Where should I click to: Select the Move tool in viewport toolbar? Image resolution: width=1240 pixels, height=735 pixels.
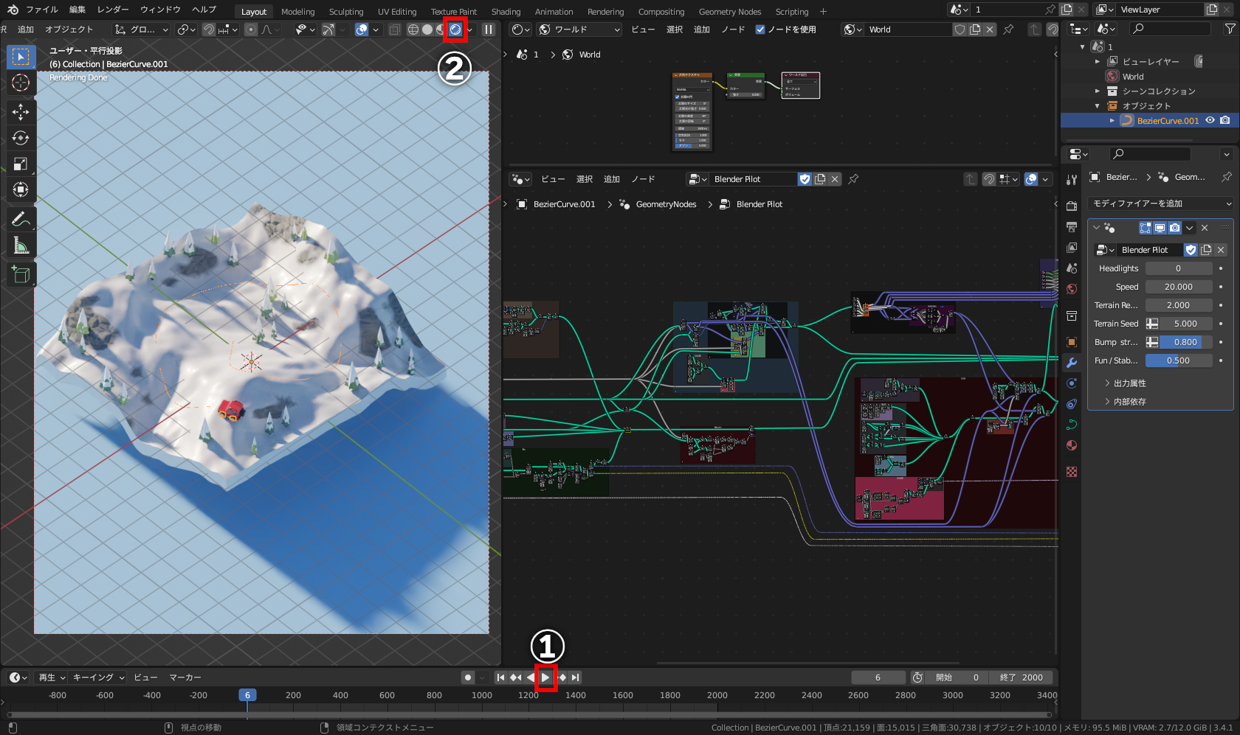click(x=21, y=111)
